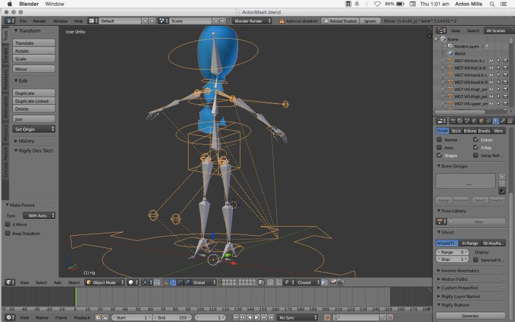Open the World properties tab icon
Image resolution: width=515 pixels, height=322 pixels.
pyautogui.click(x=474, y=121)
